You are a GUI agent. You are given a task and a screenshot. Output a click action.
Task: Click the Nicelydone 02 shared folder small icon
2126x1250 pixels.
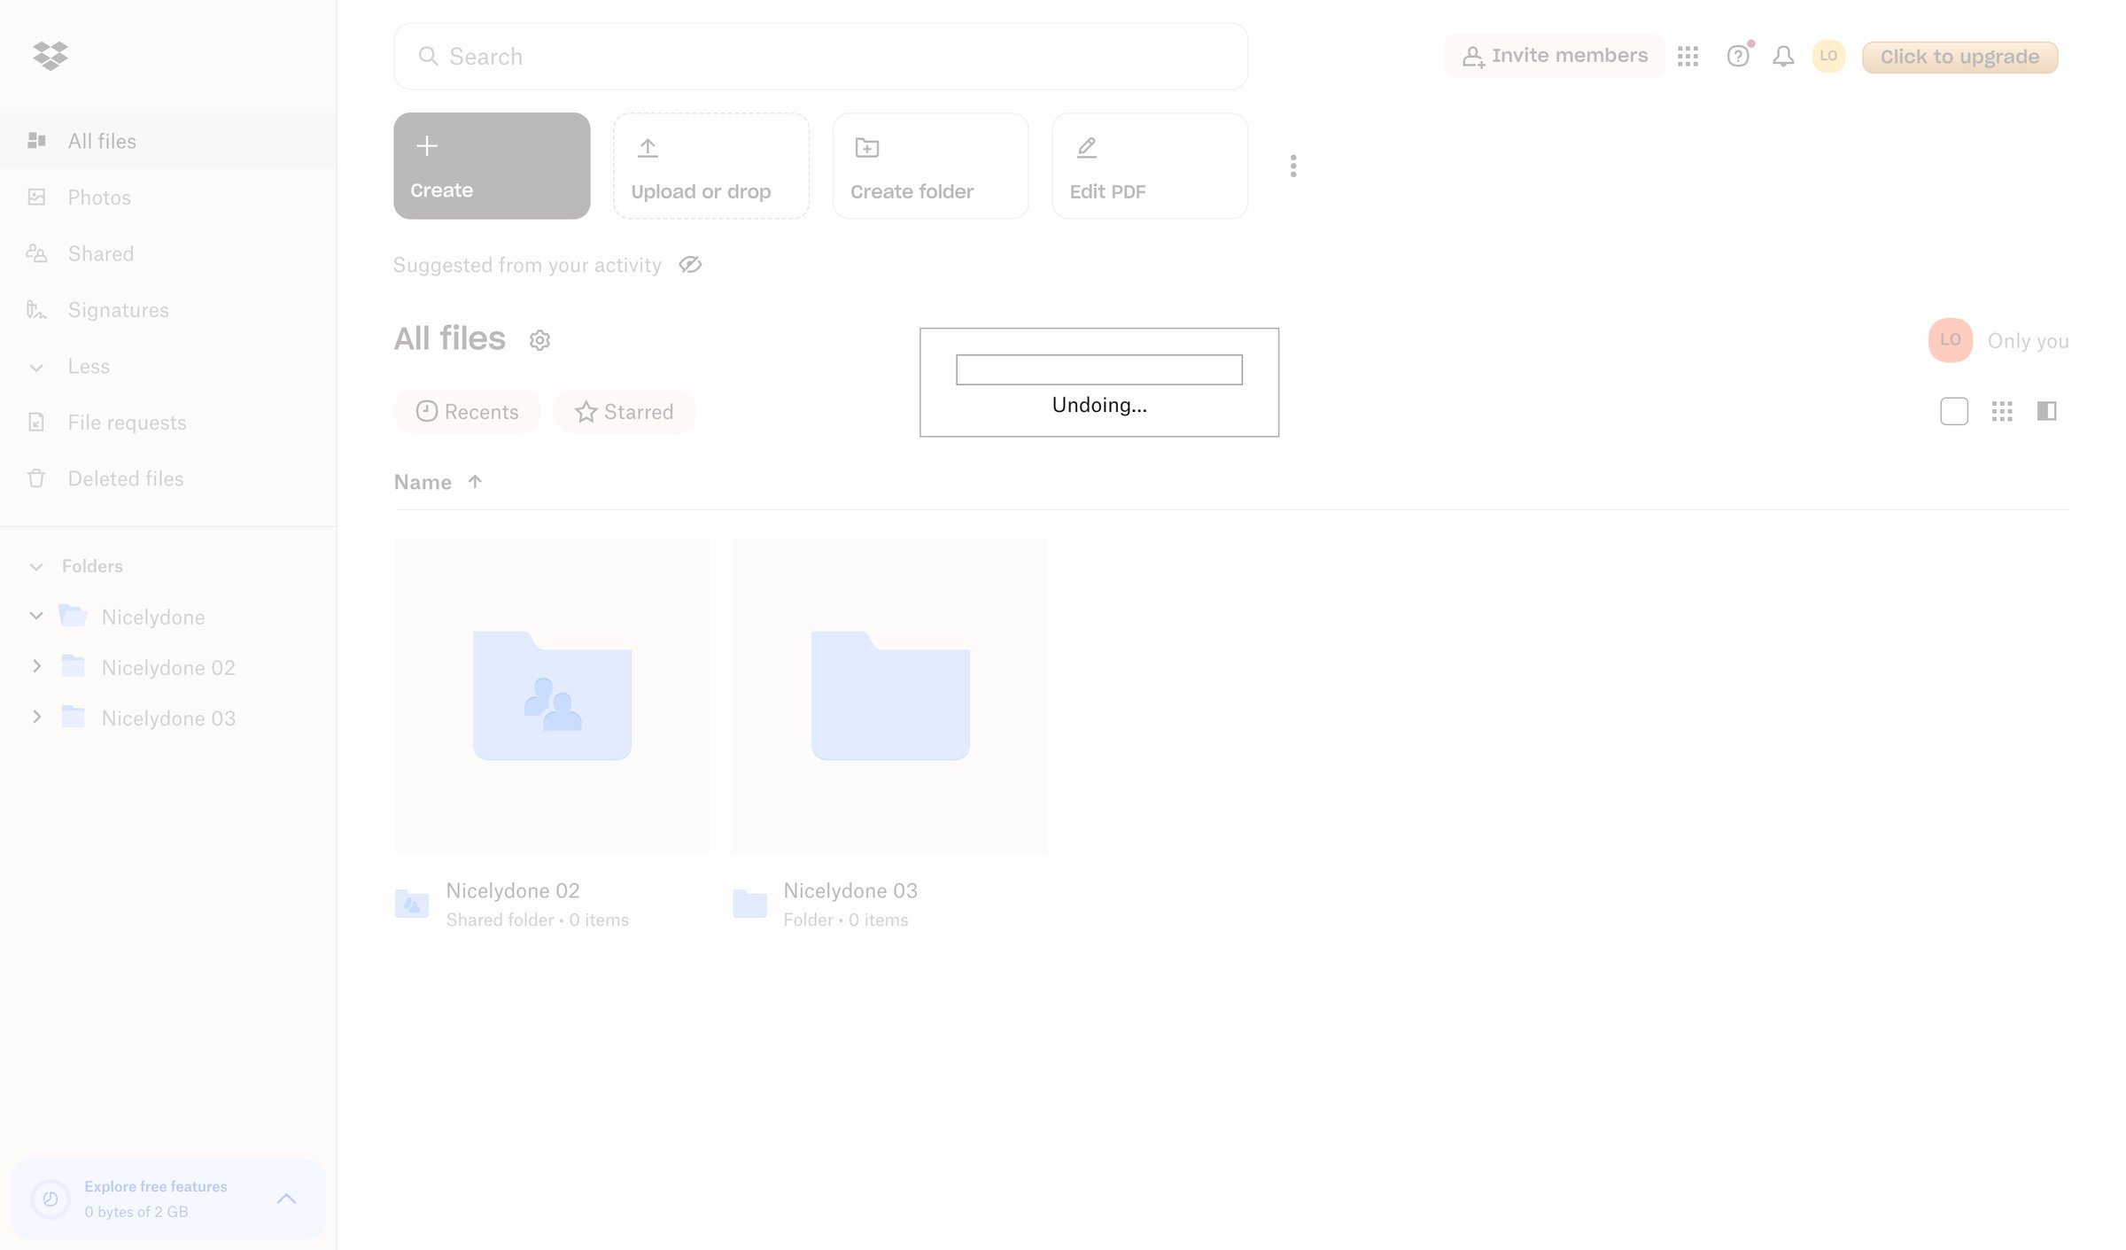tap(412, 904)
